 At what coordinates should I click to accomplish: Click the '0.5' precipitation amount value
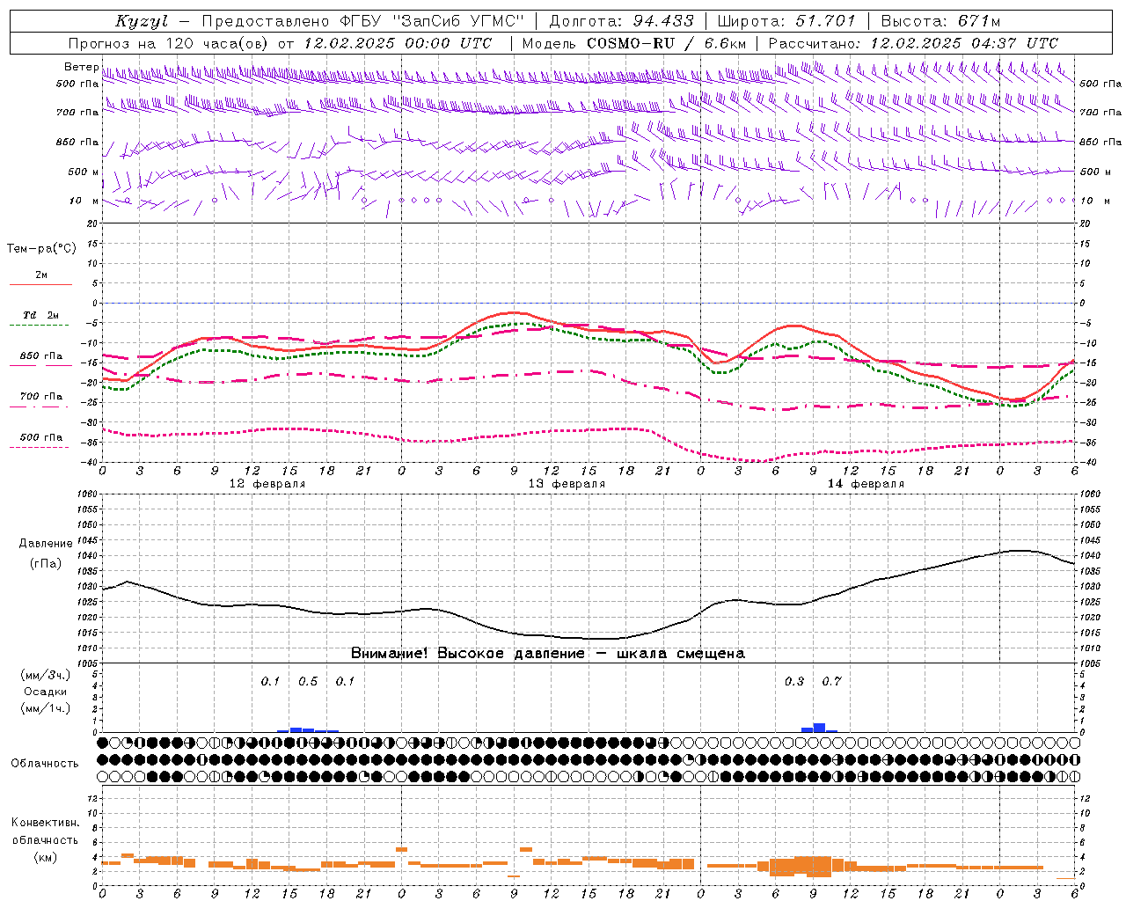(x=308, y=682)
